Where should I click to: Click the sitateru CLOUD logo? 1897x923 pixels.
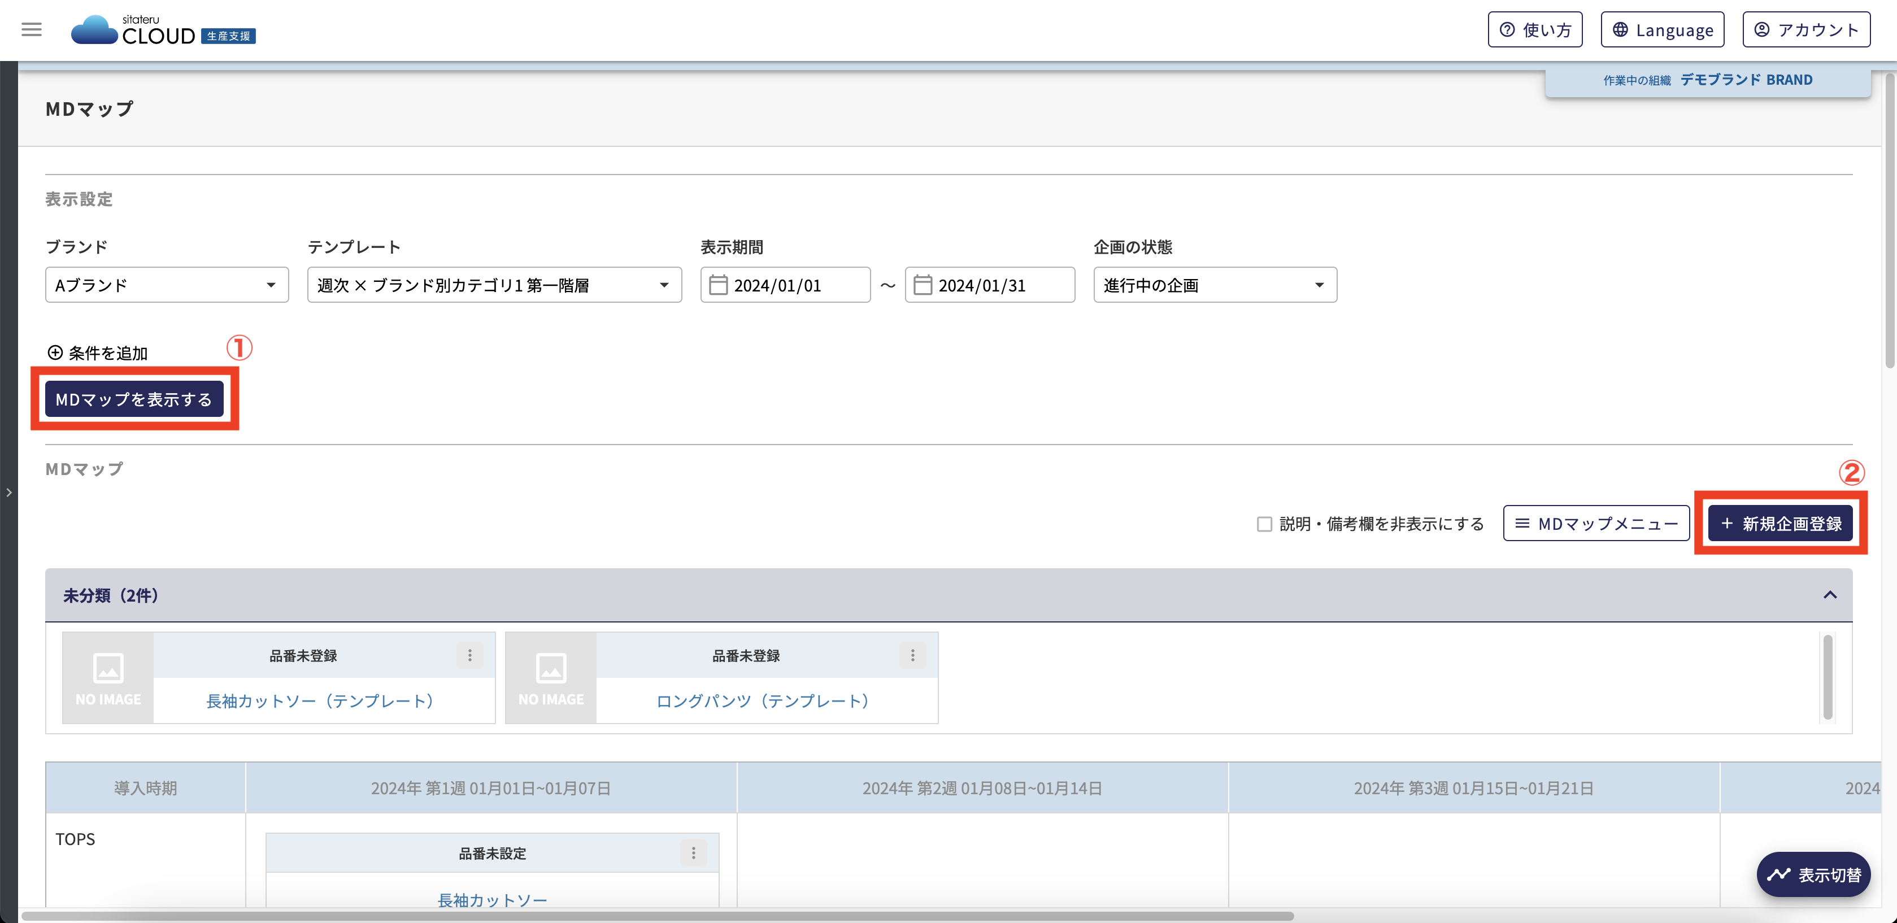pos(163,30)
